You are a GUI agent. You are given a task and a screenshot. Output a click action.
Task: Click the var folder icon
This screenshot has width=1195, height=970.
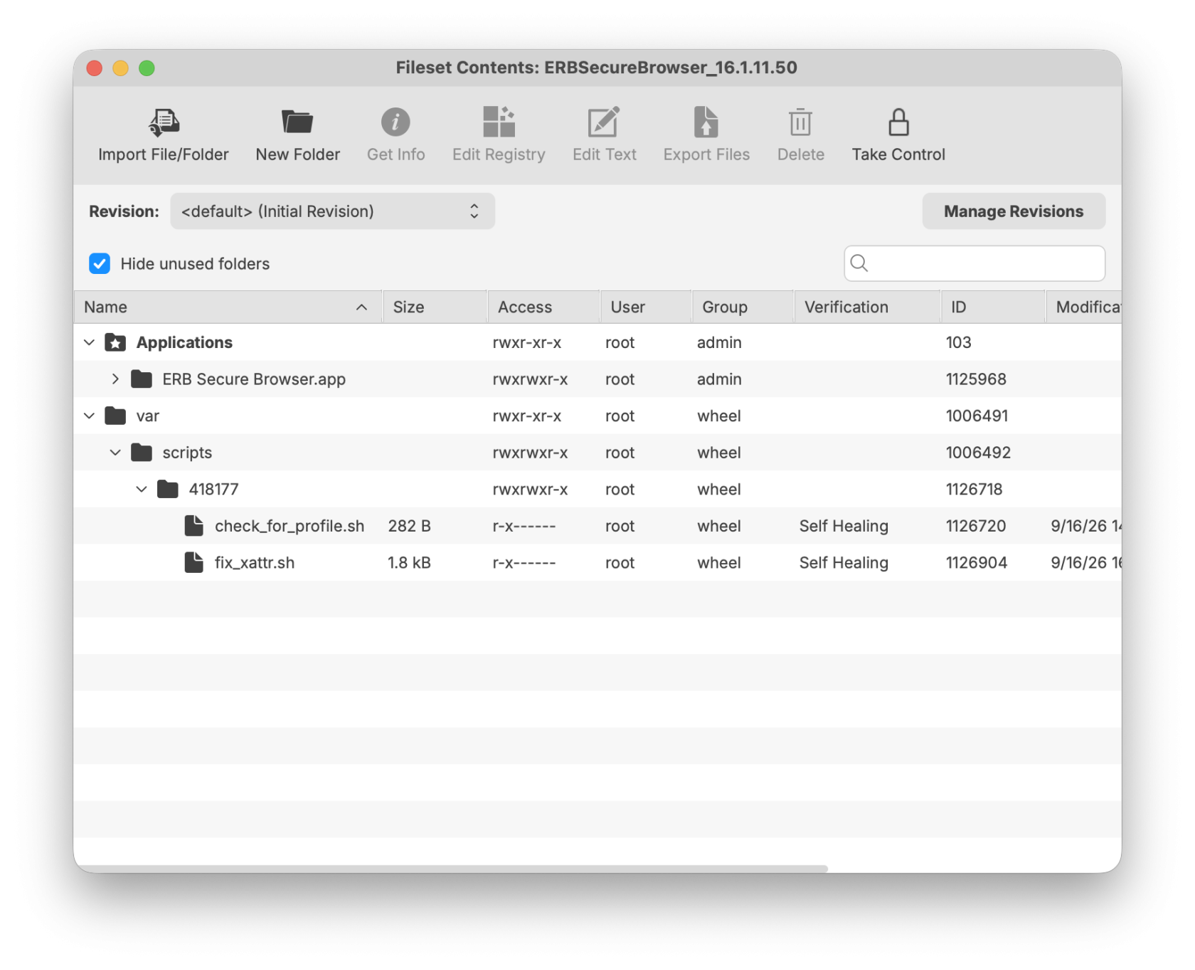point(115,416)
